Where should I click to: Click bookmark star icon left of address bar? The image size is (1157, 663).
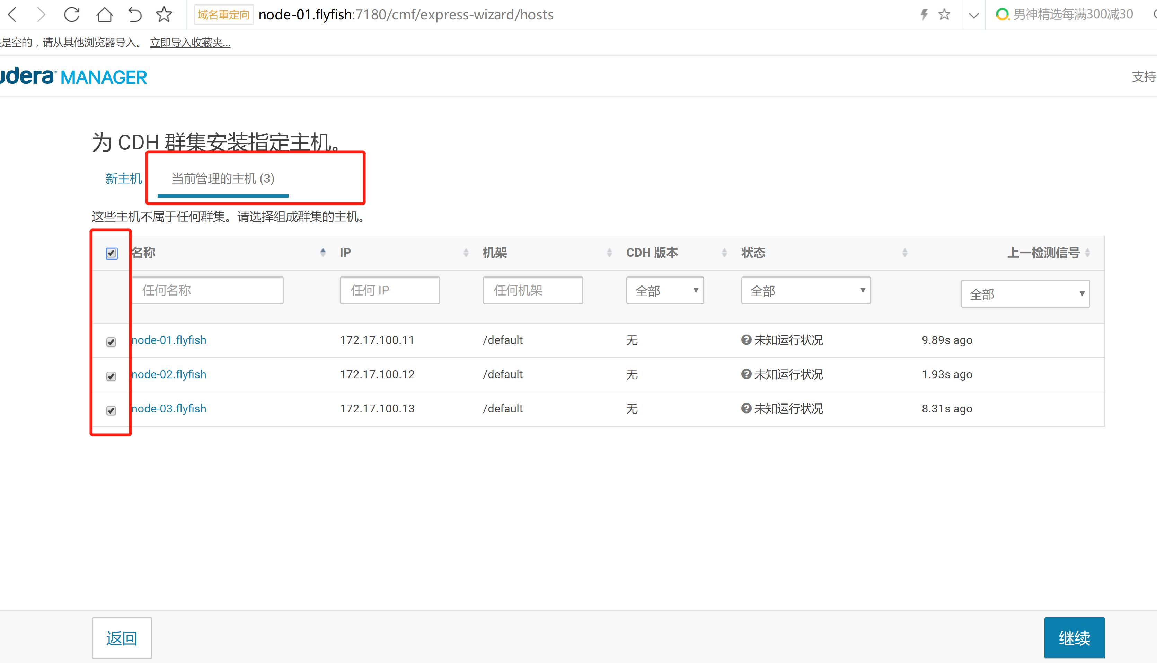164,15
